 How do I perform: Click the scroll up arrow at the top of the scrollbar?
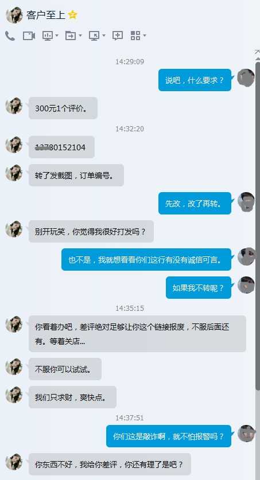pos(258,53)
